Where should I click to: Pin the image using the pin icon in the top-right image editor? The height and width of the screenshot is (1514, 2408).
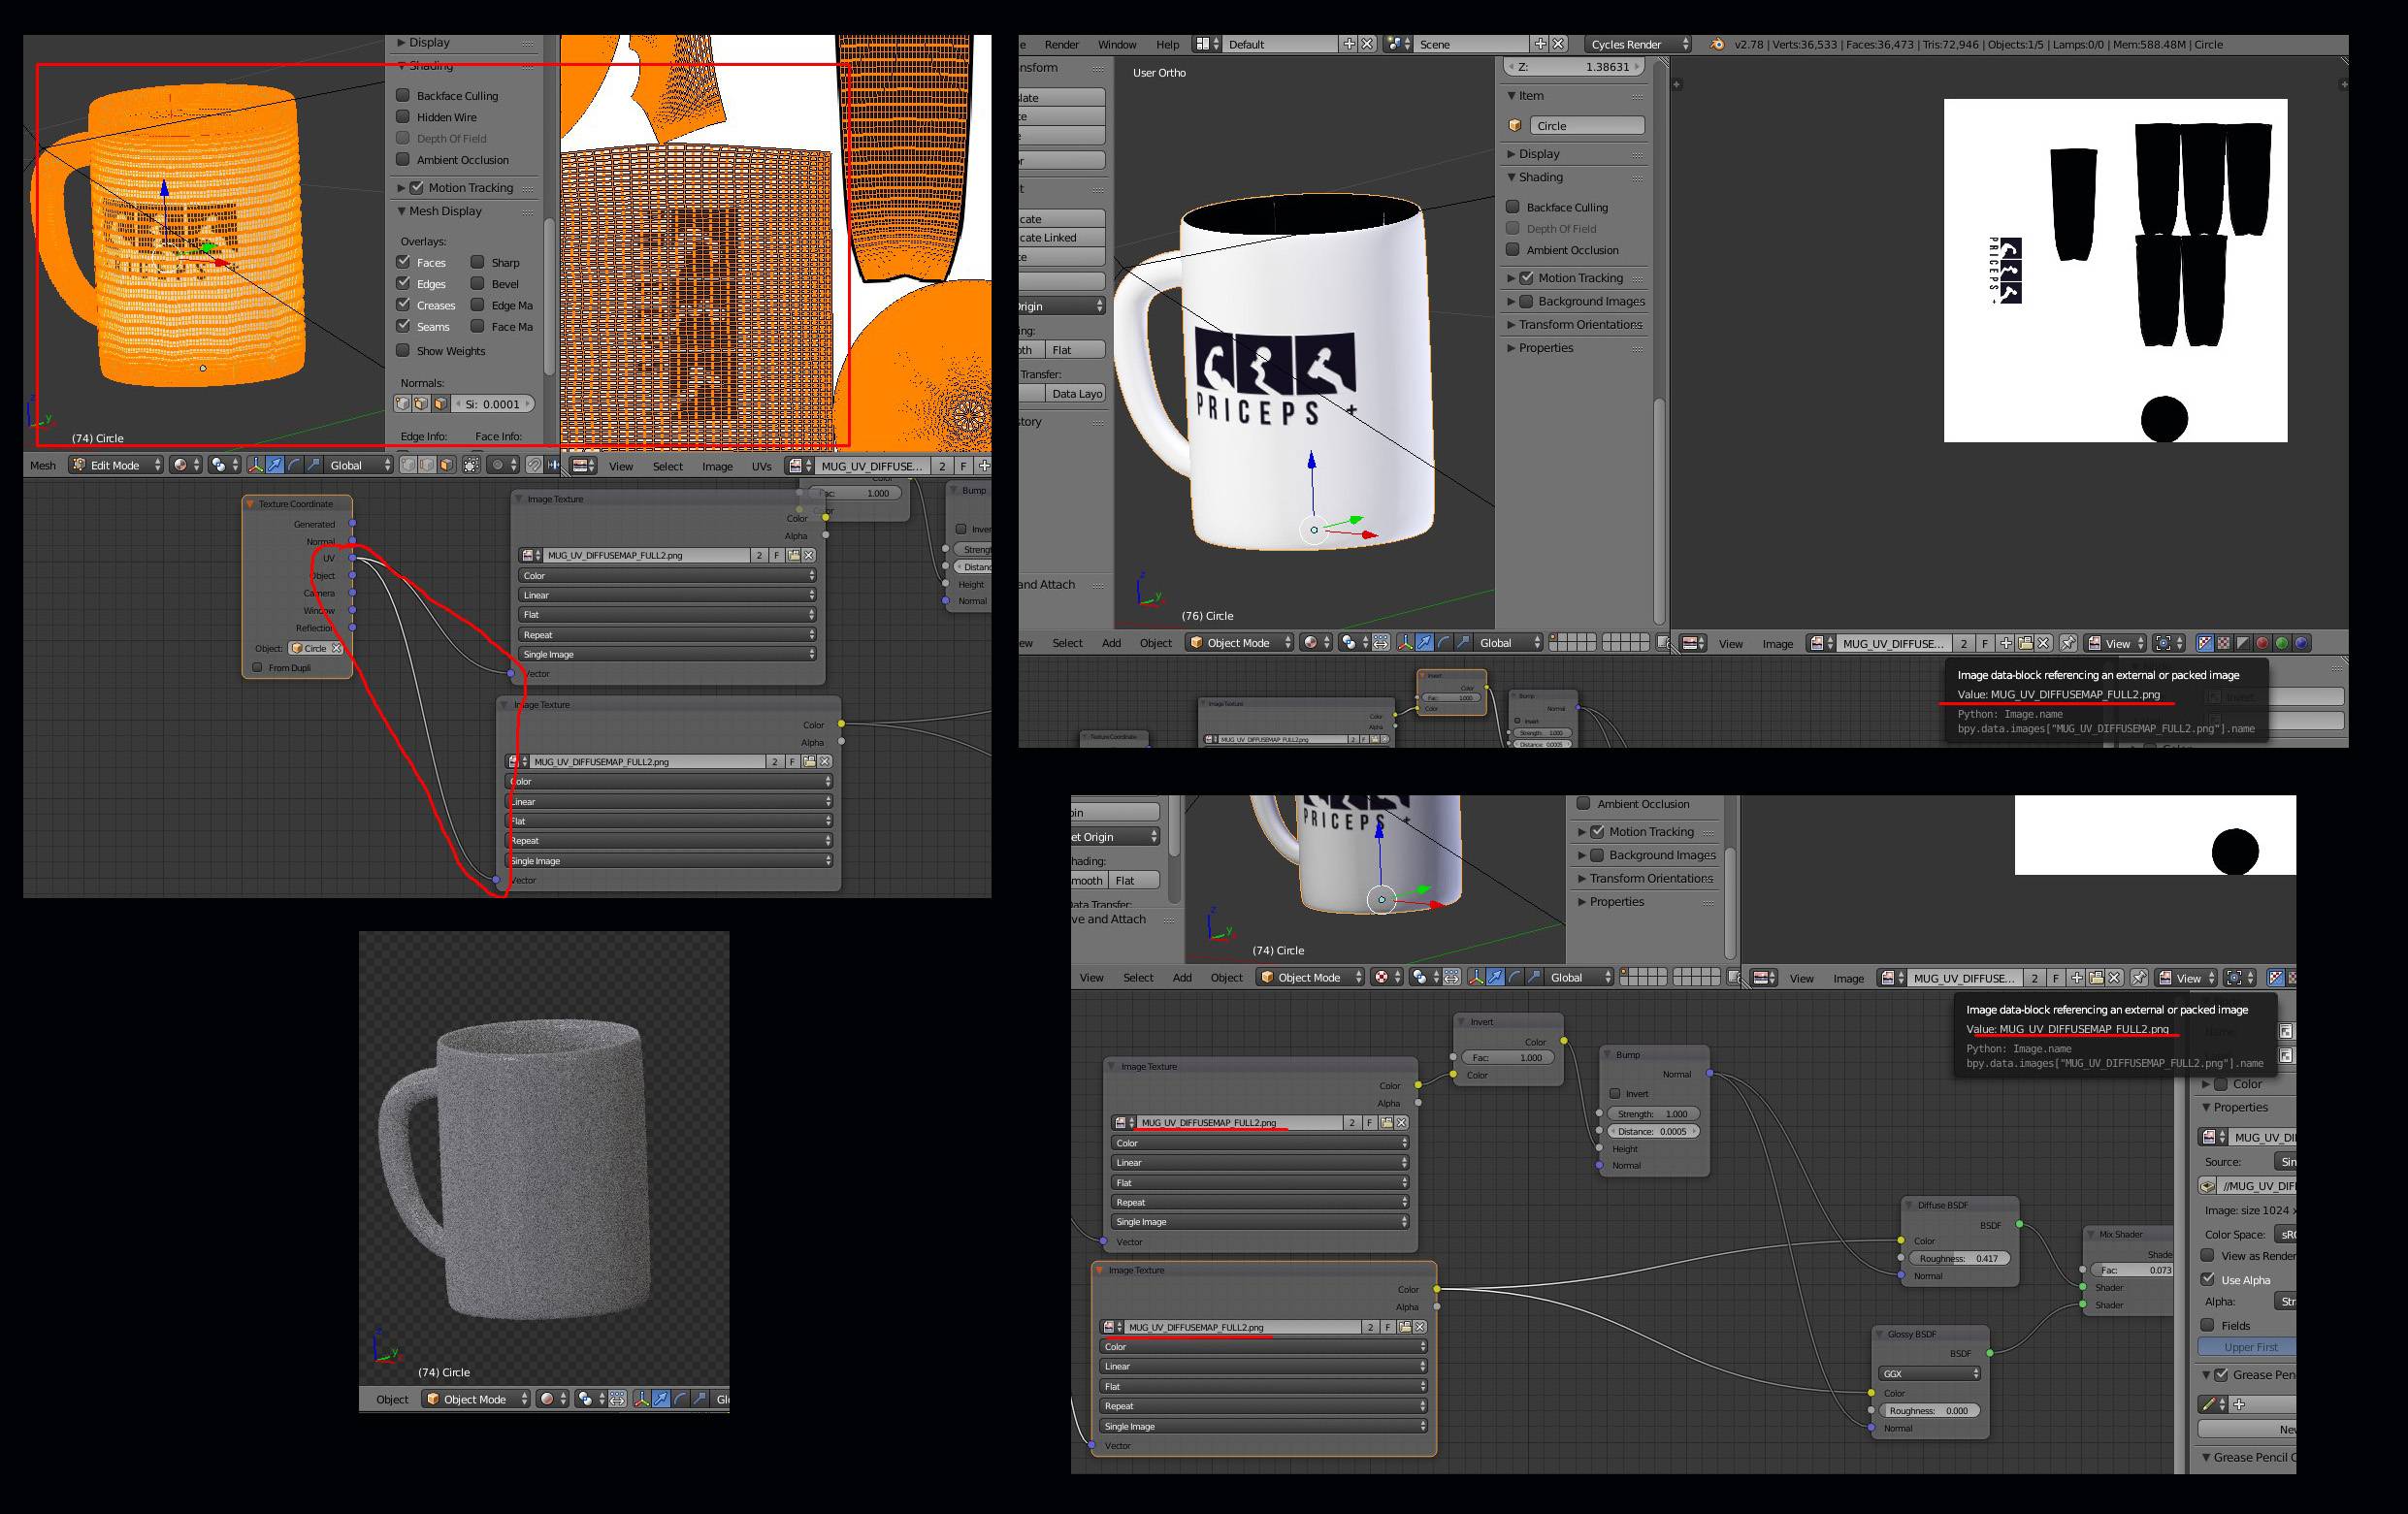click(x=2068, y=643)
